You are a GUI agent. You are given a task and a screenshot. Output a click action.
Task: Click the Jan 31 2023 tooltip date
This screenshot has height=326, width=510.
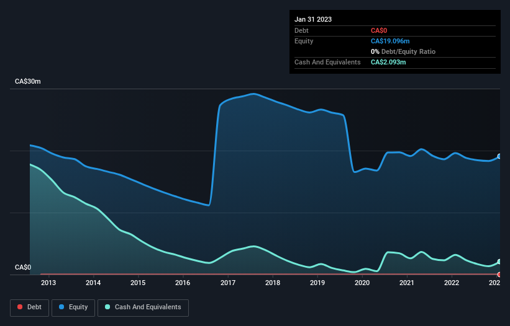point(313,19)
